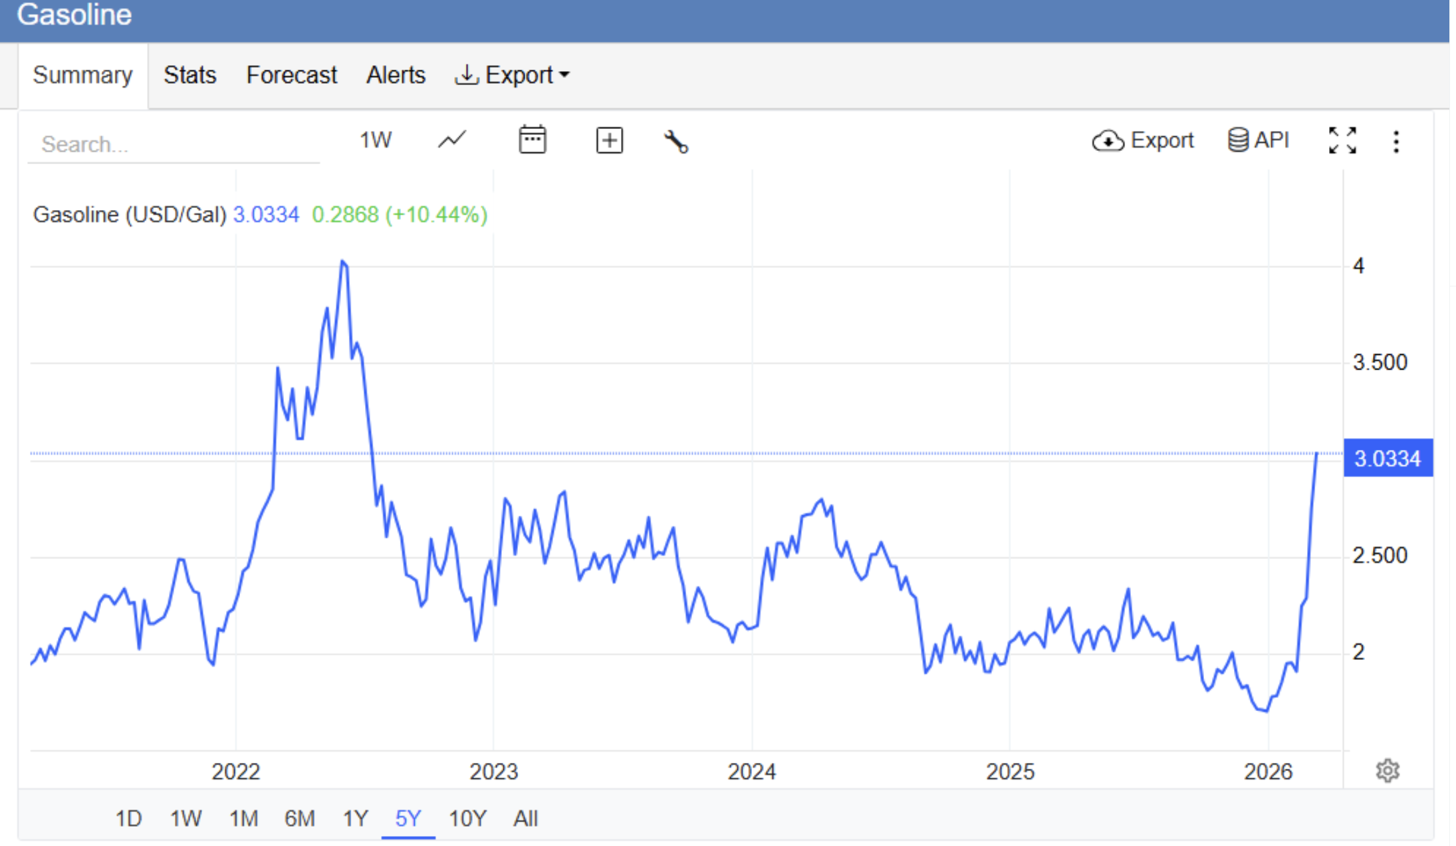Open the wrench chart tools icon
This screenshot has height=846, width=1456.
[675, 142]
